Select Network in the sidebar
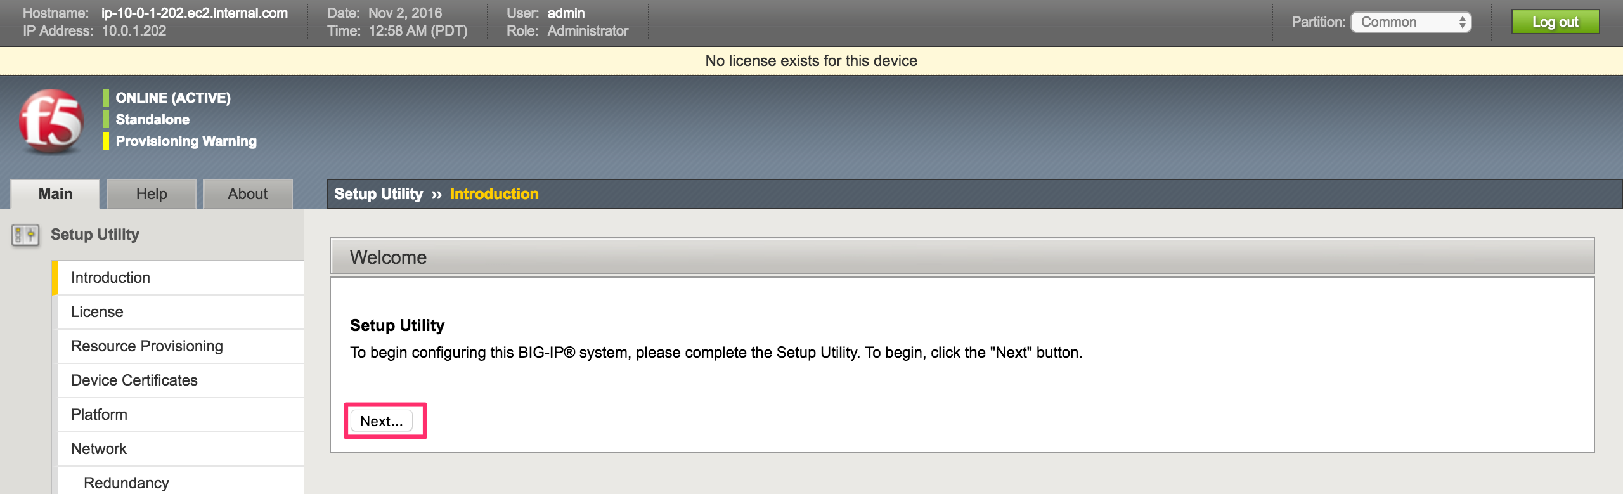The image size is (1623, 494). coord(181,449)
